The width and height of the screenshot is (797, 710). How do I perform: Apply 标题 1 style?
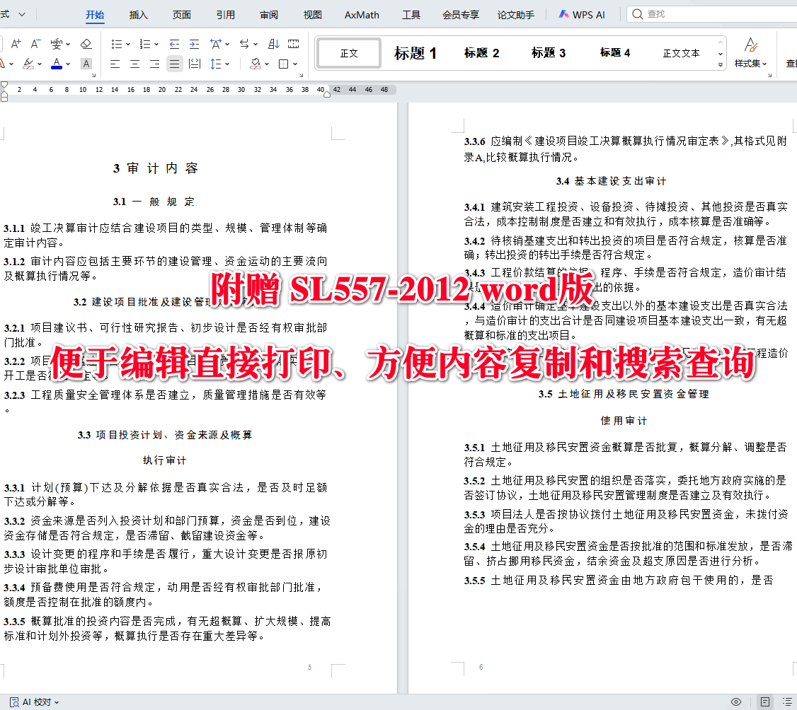coord(415,53)
